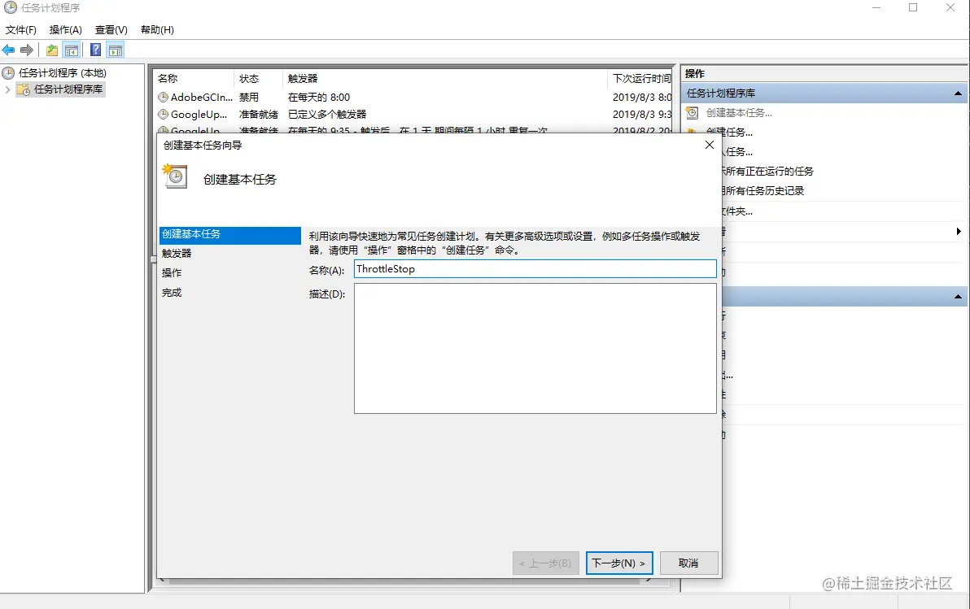Expand the submenu arrow in actions pane
This screenshot has width=970, height=609.
coord(959,231)
